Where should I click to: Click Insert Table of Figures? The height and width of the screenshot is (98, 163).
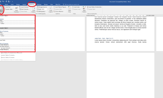coord(60,7)
